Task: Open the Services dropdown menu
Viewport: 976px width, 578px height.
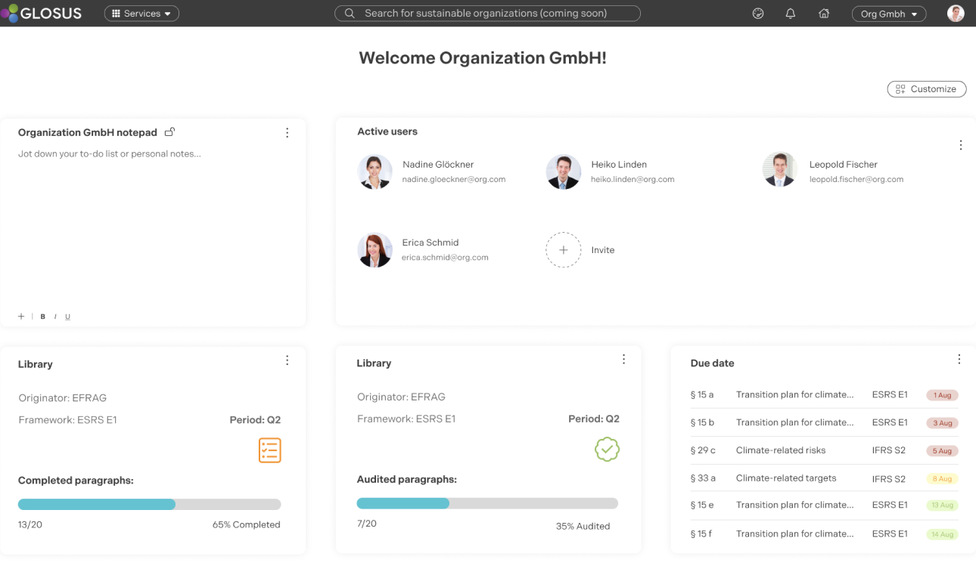Action: 141,14
